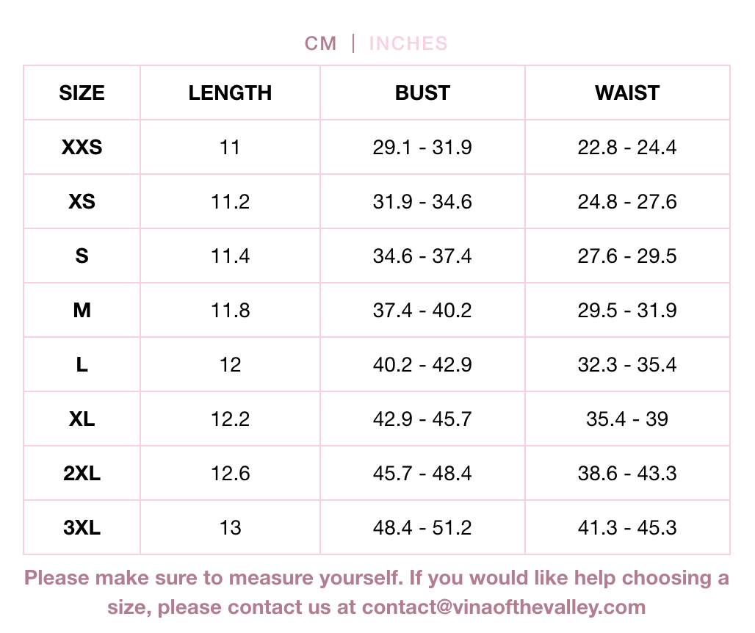Click the contact@vinaofthevalley.com email link
This screenshot has width=755, height=633.
(504, 607)
